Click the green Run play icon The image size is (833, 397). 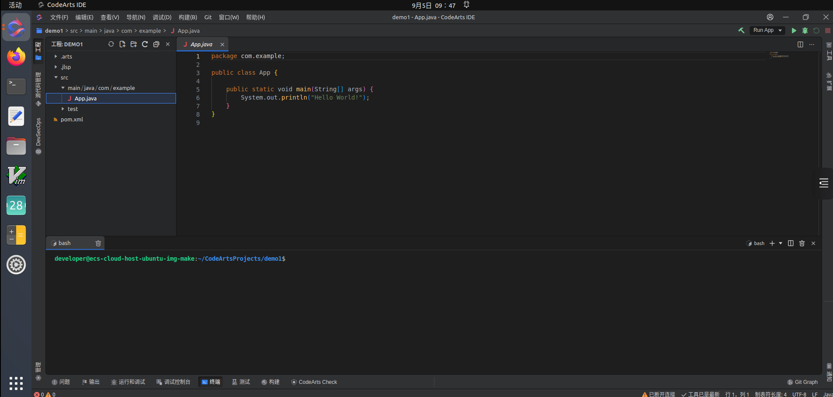pyautogui.click(x=794, y=31)
